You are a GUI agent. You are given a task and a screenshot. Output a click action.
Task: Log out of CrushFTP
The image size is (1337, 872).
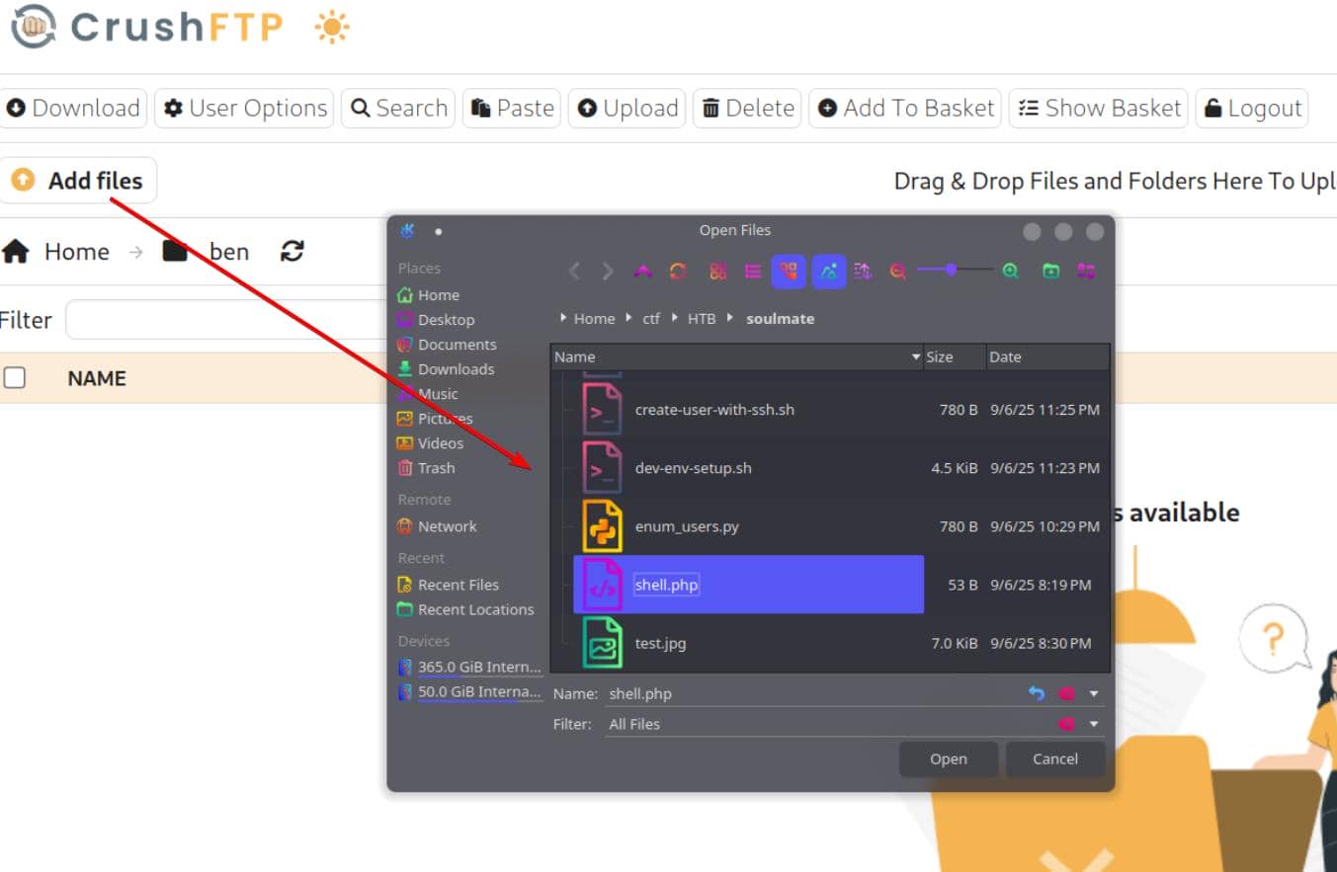pos(1252,109)
